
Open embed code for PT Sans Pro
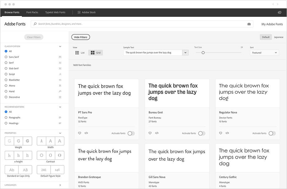tap(86, 133)
